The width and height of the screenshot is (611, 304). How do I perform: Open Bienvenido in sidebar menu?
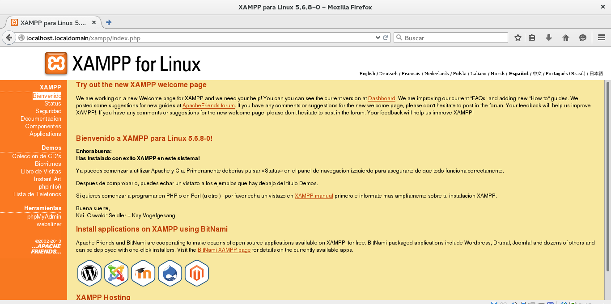(47, 96)
